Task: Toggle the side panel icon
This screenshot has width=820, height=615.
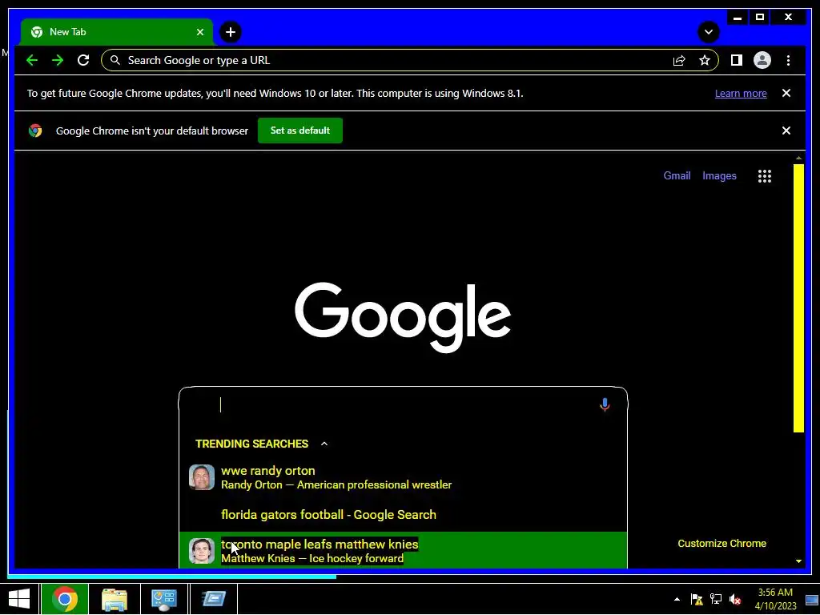Action: (737, 60)
